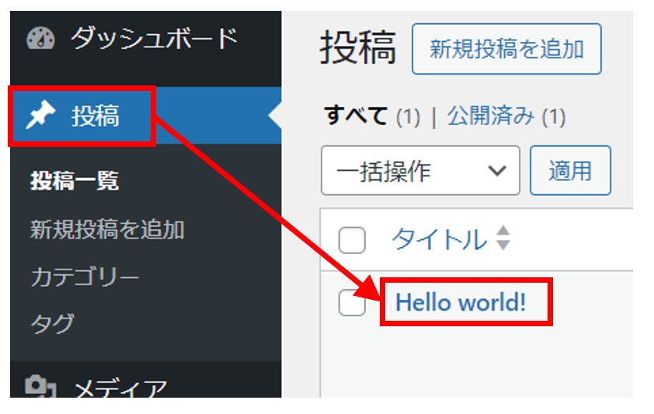Click the pin icon beside 投稿

click(40, 117)
